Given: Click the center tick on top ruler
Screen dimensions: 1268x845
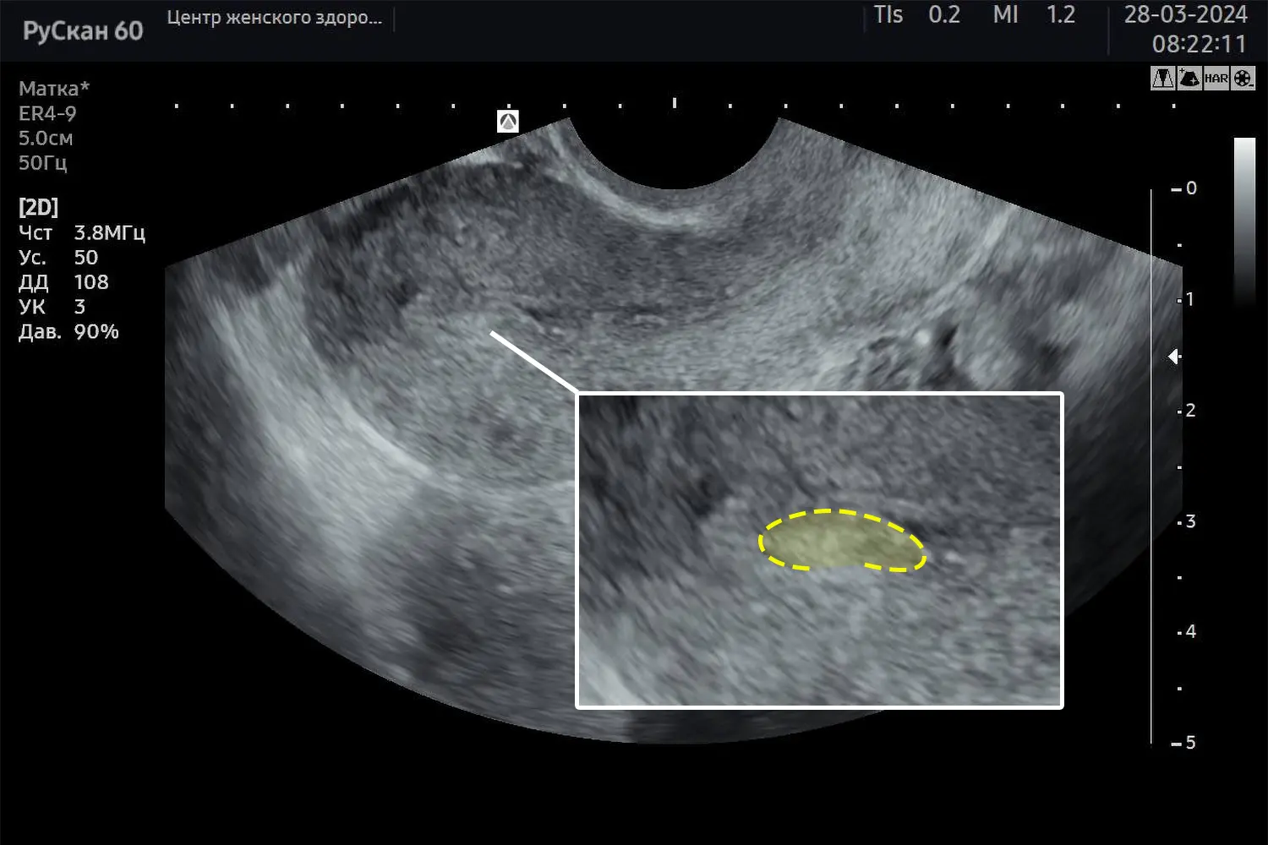Looking at the screenshot, I should [x=675, y=102].
